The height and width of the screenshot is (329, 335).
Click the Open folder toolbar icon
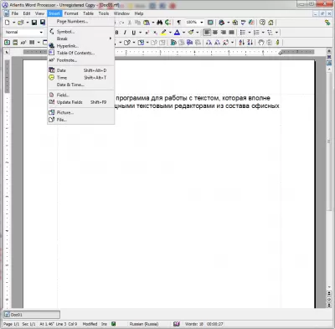point(21,23)
